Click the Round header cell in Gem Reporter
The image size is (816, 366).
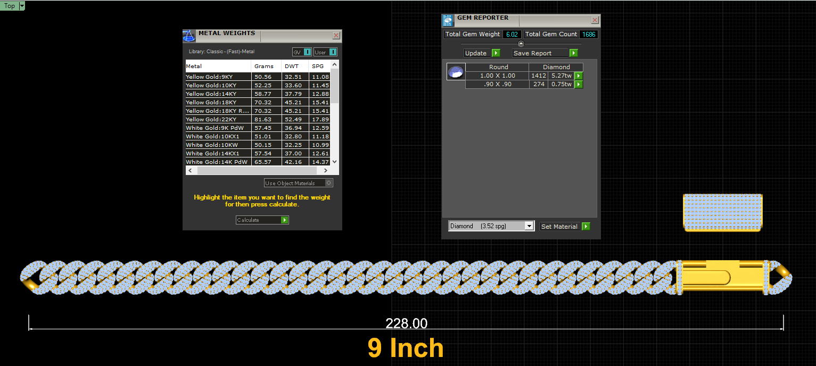click(498, 67)
